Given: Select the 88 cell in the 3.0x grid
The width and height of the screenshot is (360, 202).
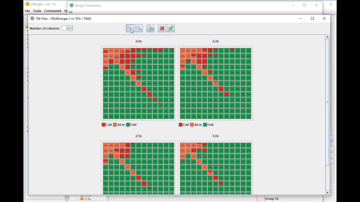Looking at the screenshot, I should [x=216, y=178].
